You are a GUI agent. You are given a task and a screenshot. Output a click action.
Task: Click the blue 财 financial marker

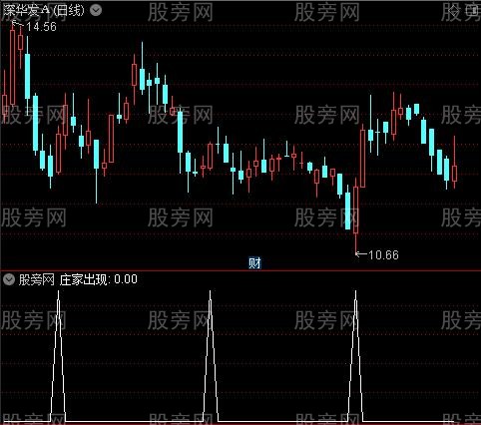(x=254, y=263)
